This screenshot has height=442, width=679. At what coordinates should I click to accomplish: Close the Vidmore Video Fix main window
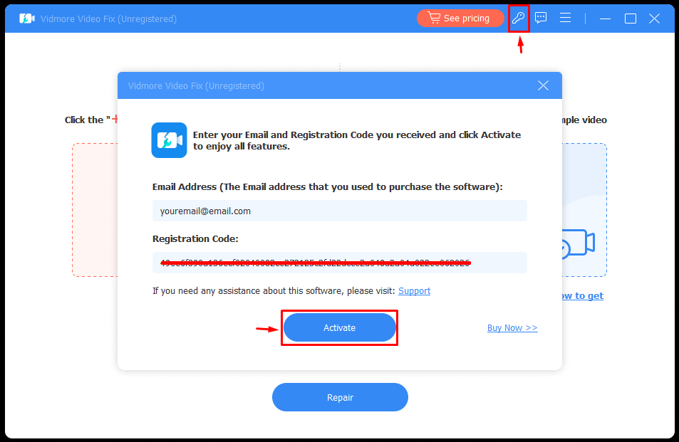pyautogui.click(x=654, y=19)
